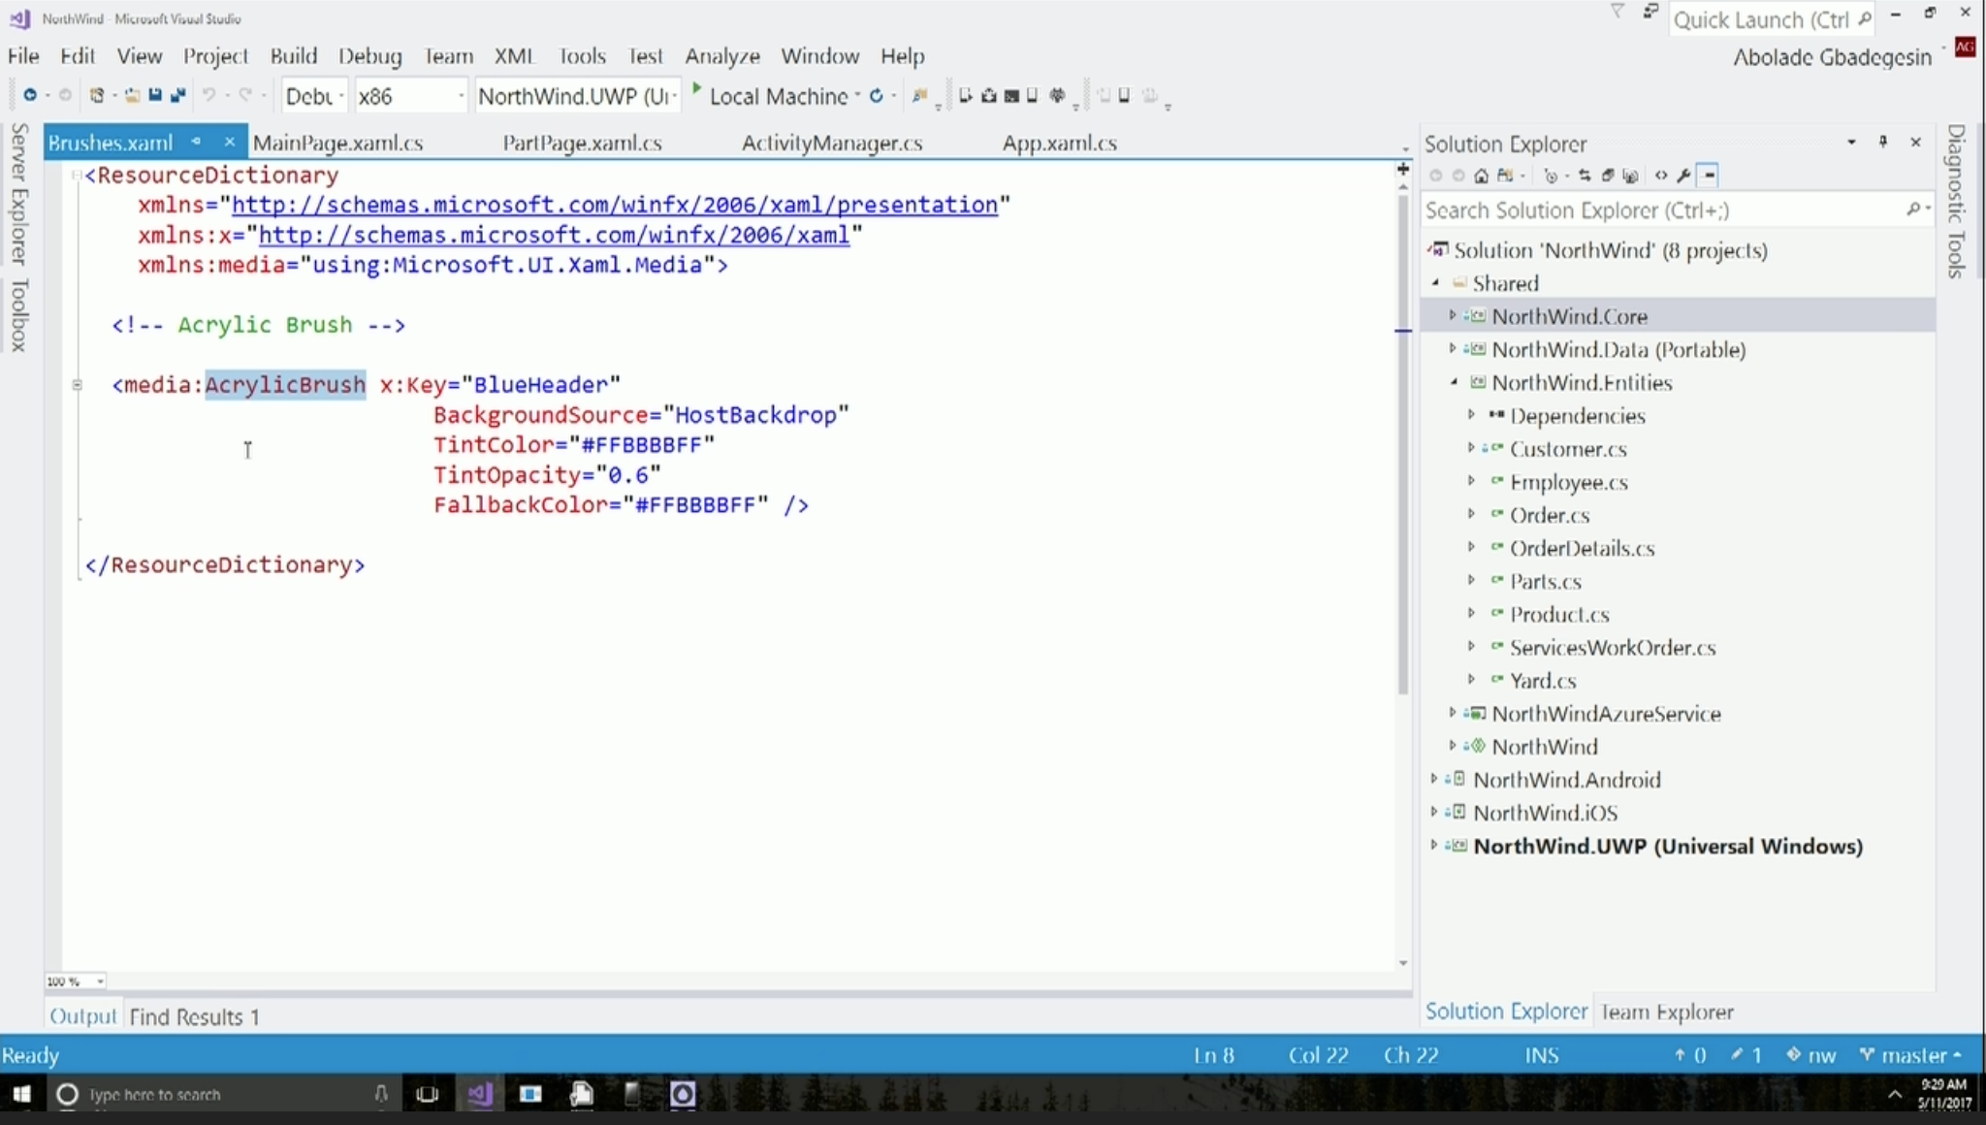Follow the winfx xaml presentation URL link
The height and width of the screenshot is (1125, 1986).
point(614,205)
